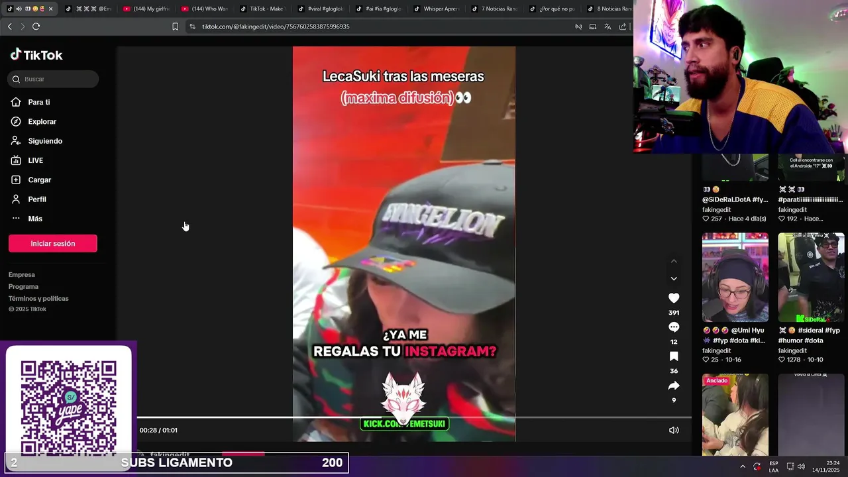Mute the video with the speaker icon
Screen dimensions: 848x477
tap(674, 430)
